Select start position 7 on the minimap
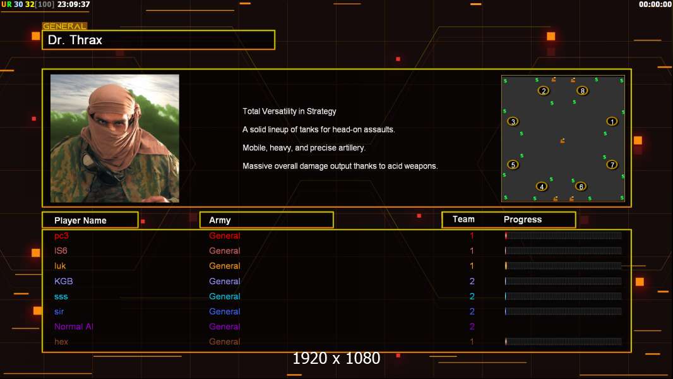This screenshot has height=379, width=673. [x=612, y=164]
